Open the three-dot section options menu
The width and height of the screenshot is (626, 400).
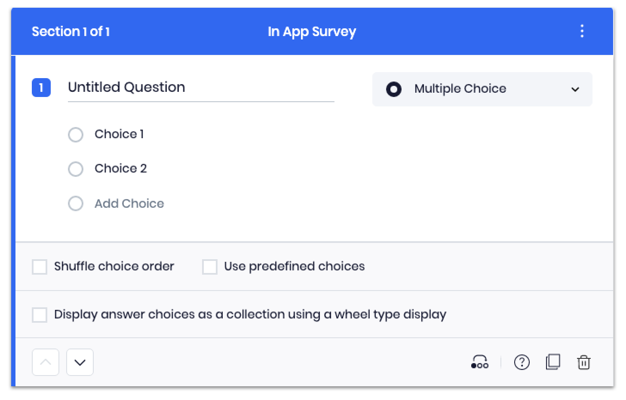pyautogui.click(x=582, y=31)
